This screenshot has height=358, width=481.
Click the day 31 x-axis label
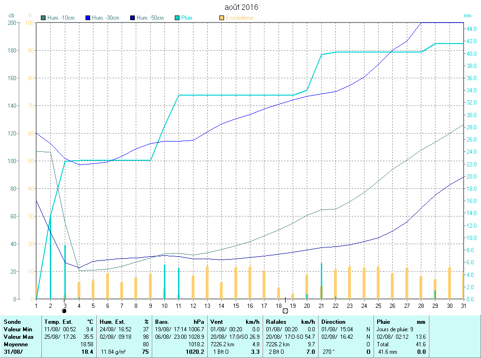pyautogui.click(x=463, y=306)
